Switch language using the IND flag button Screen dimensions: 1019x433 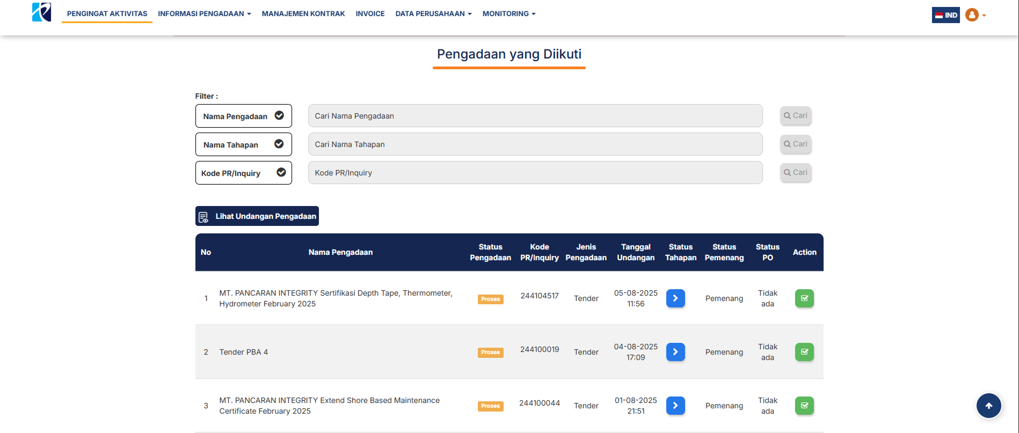tap(945, 15)
